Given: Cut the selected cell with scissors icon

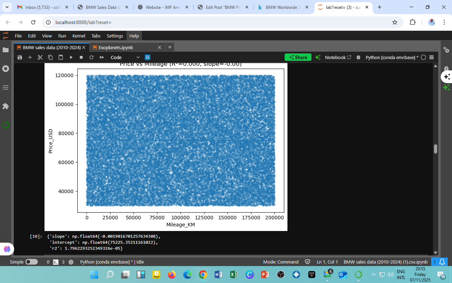Looking at the screenshot, I should [40, 57].
